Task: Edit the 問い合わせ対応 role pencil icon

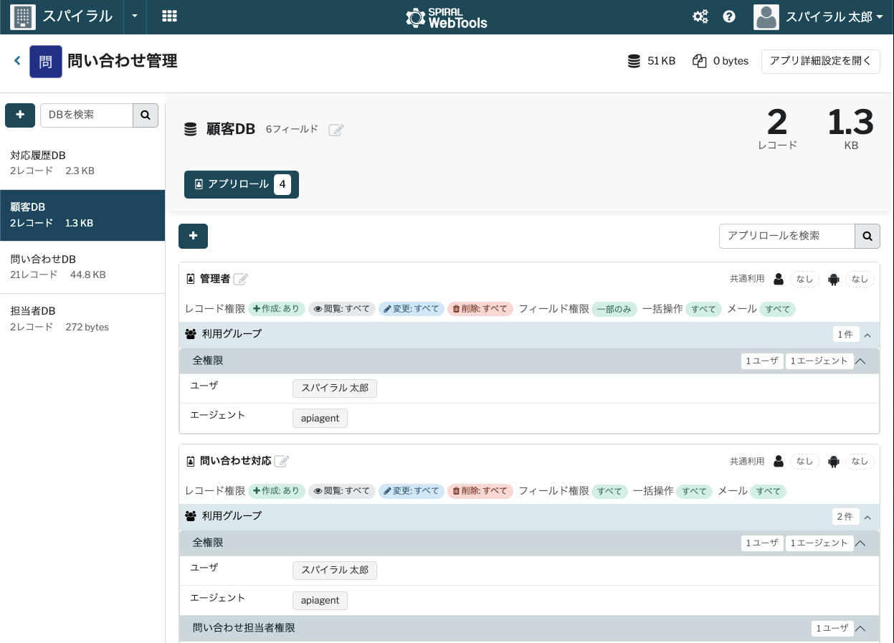Action: point(282,462)
